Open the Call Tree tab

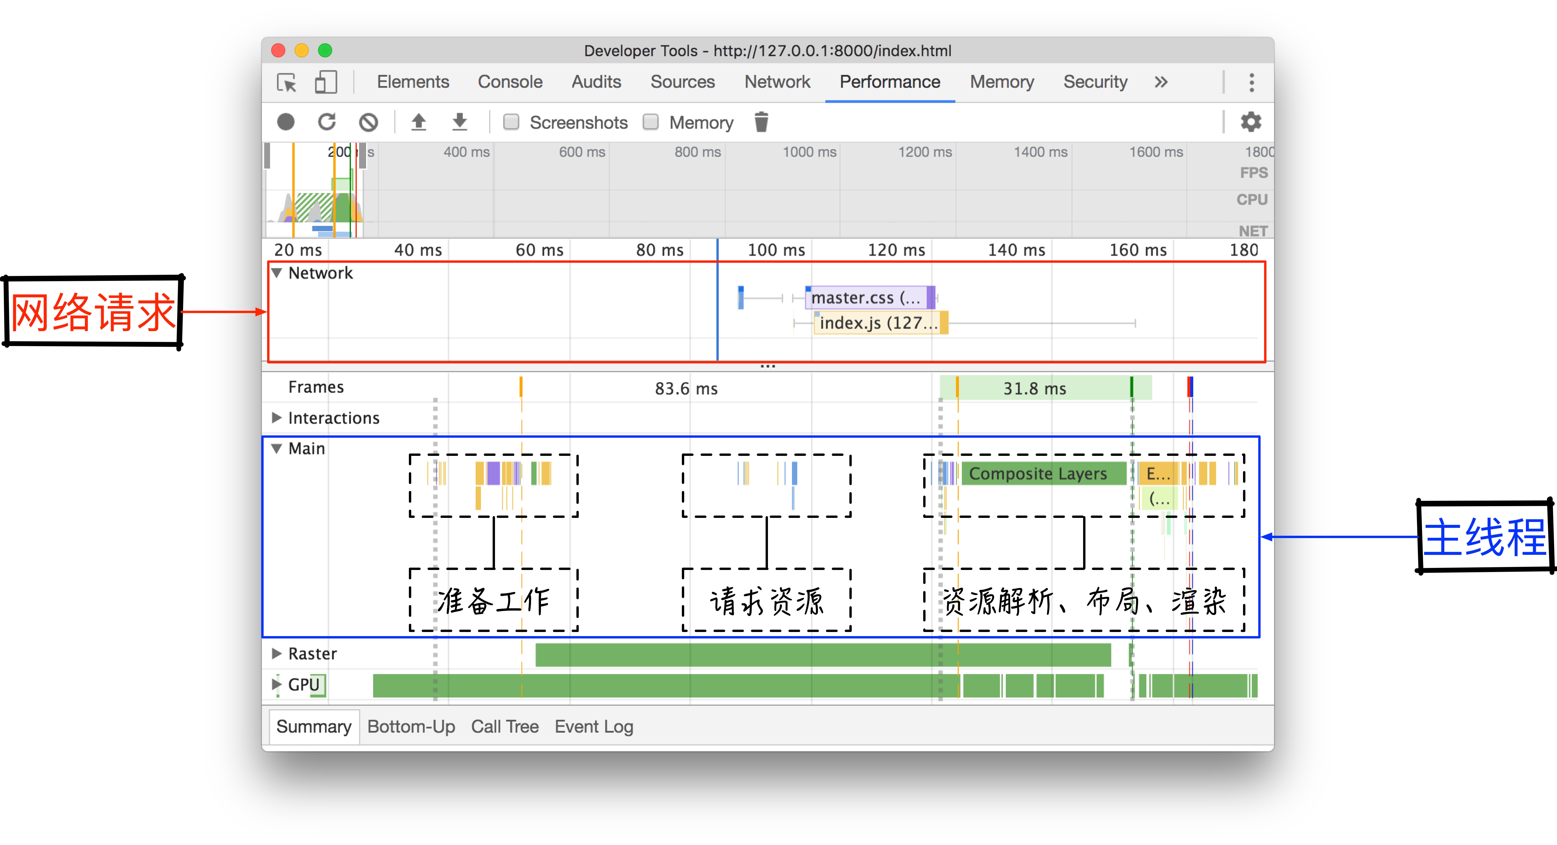pyautogui.click(x=505, y=727)
